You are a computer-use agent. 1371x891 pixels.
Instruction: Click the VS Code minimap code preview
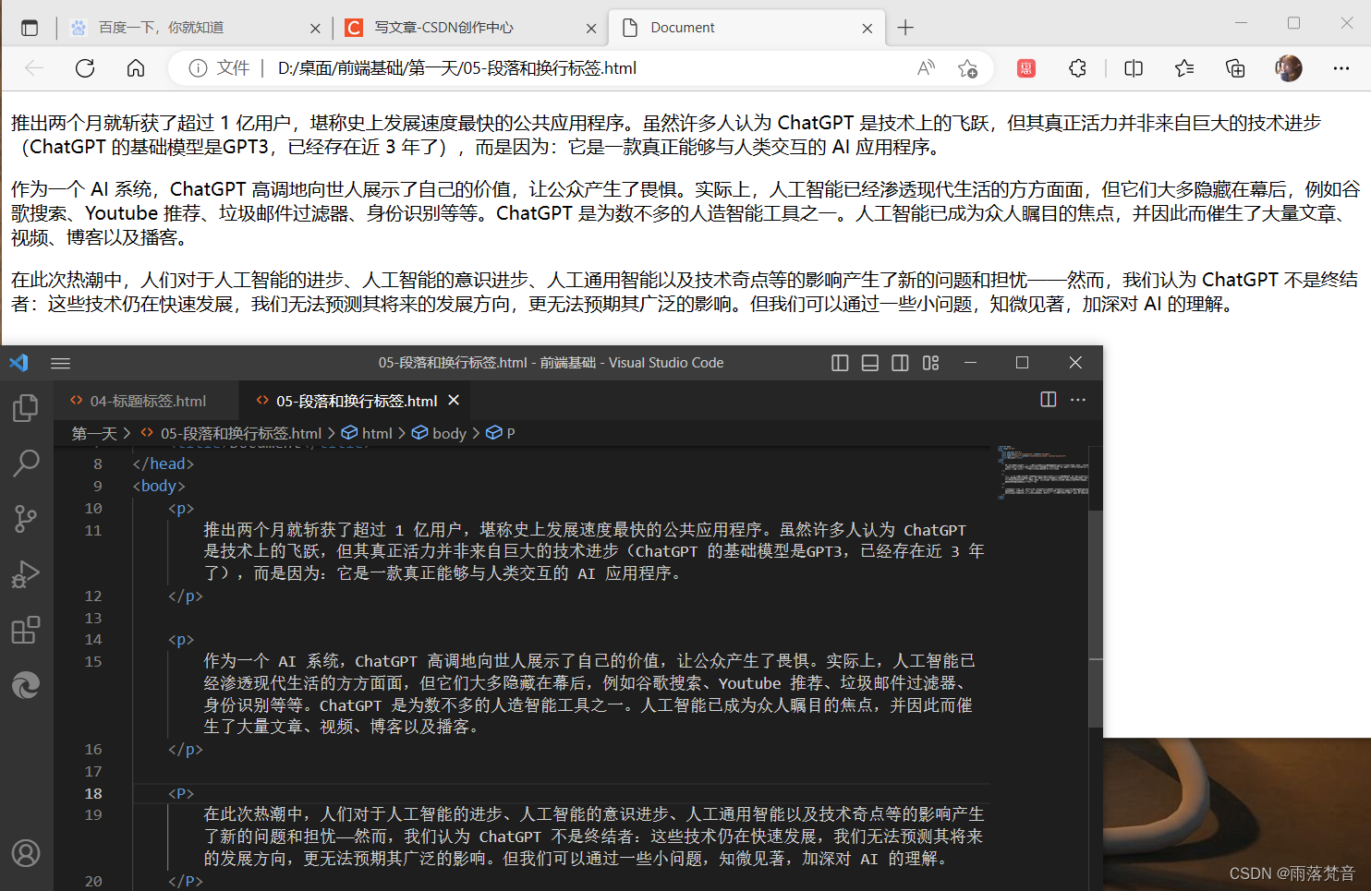1042,472
